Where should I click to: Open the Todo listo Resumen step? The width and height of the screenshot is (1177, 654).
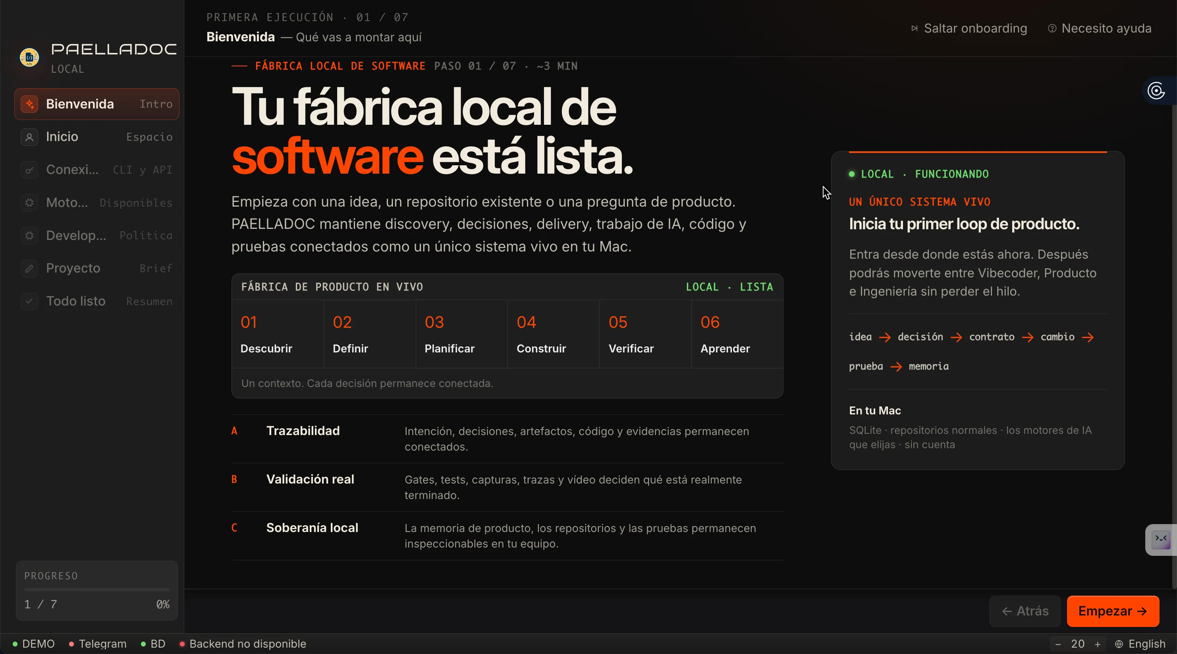(97, 301)
